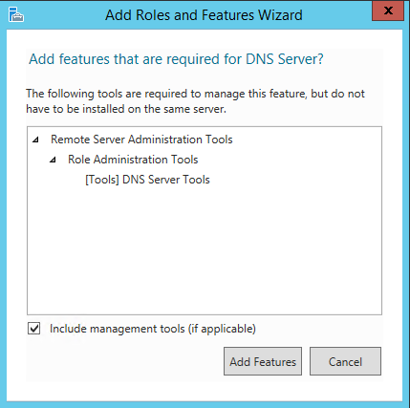This screenshot has width=410, height=408.
Task: Uncheck the Include management tools checkbox
Action: (33, 329)
